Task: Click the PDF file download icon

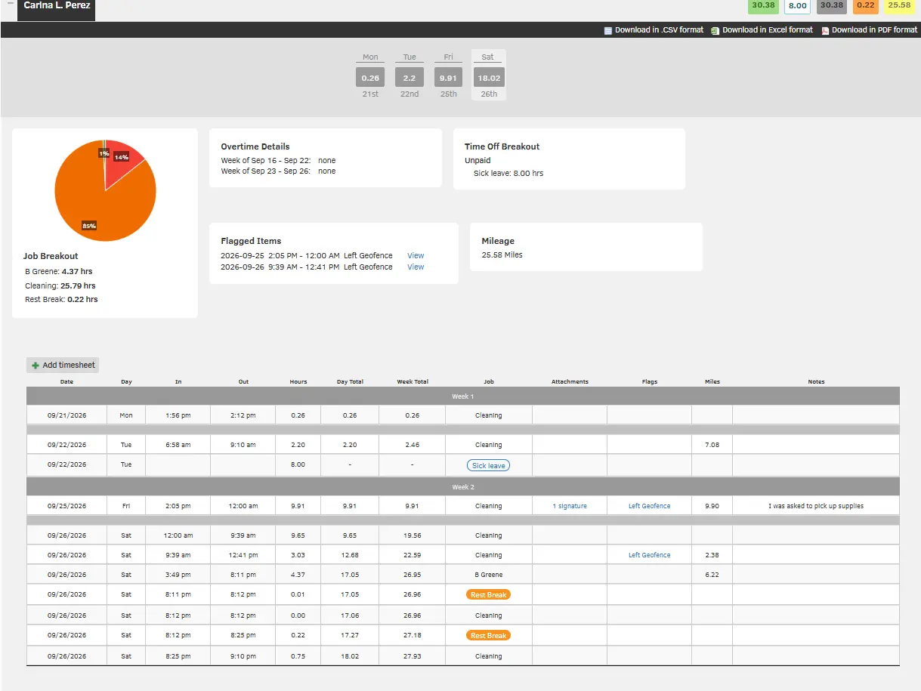Action: 825,30
